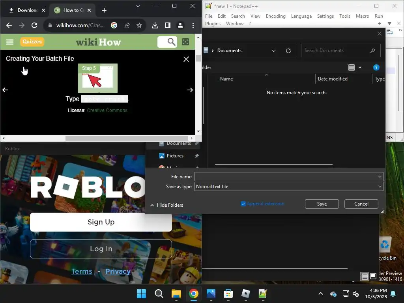Image resolution: width=404 pixels, height=303 pixels.
Task: Click the Chrome horizontal scrollbar
Action: click(127, 138)
